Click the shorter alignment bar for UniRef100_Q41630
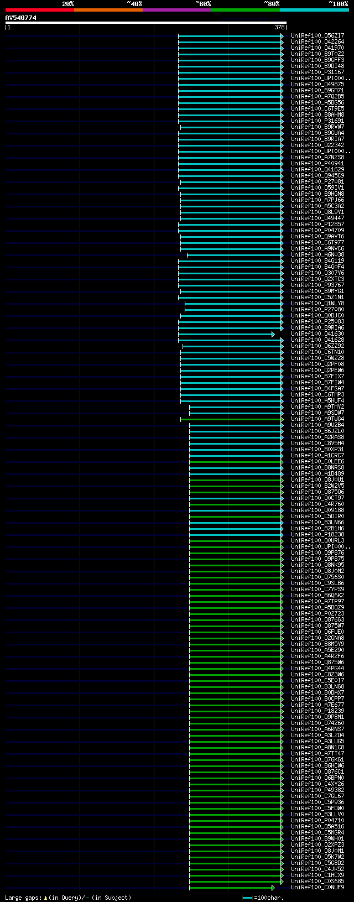Screen dimensions: 354x902 [226, 334]
